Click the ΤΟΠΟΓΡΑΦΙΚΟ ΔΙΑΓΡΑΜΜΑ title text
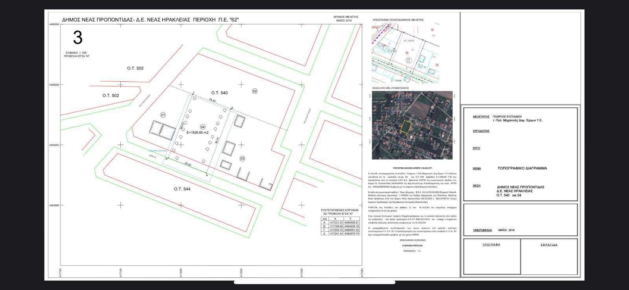The width and height of the screenshot is (629, 290). [x=522, y=168]
